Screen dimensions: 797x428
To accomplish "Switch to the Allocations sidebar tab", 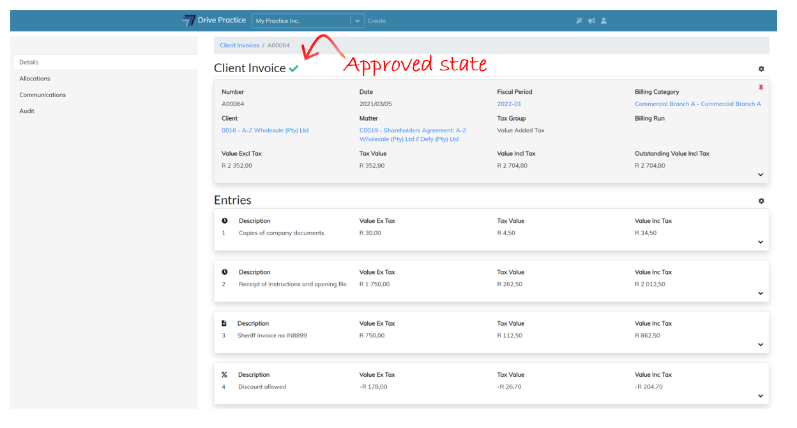I will (34, 79).
